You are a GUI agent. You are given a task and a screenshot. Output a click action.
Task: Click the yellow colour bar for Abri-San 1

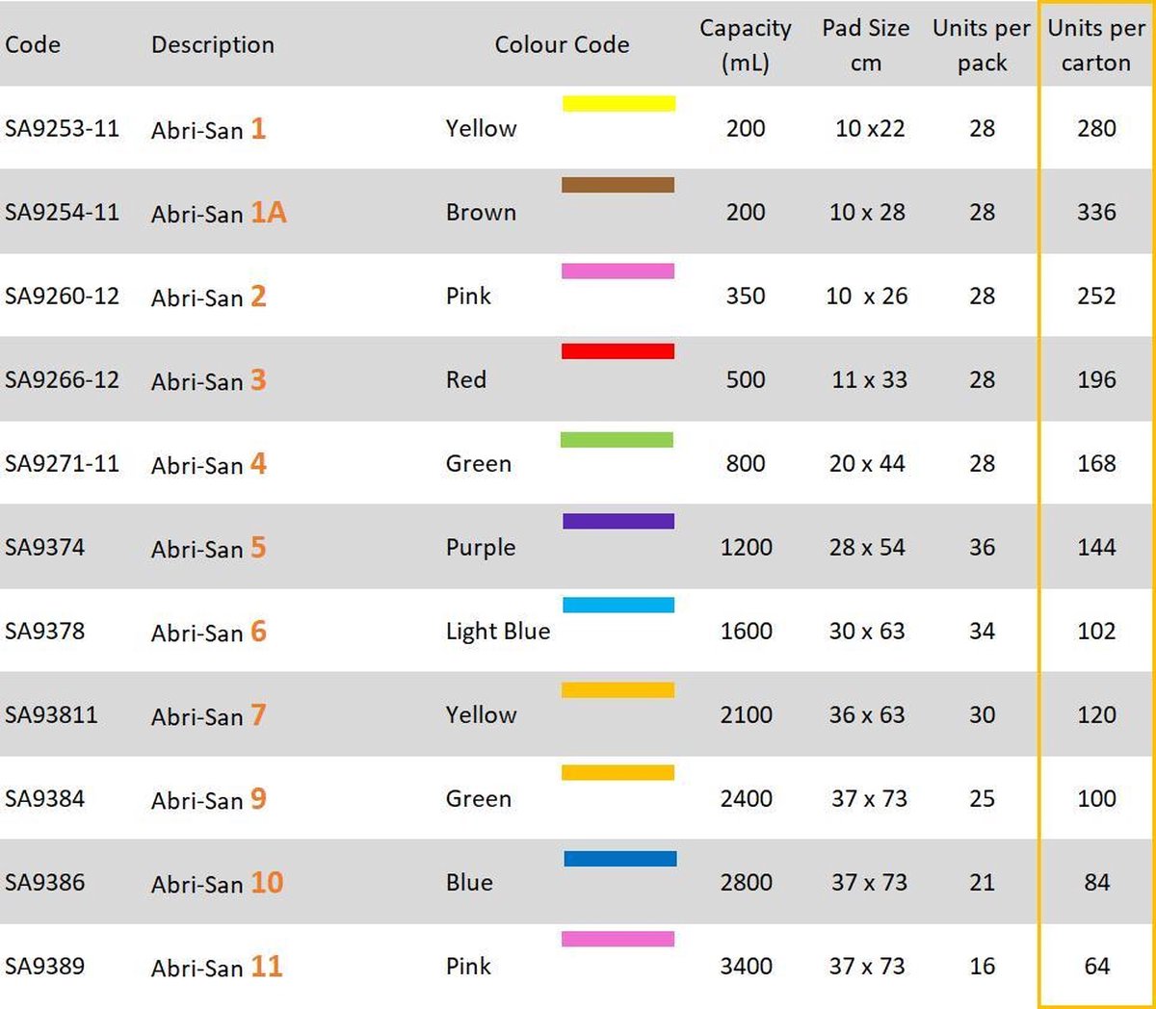pos(618,103)
